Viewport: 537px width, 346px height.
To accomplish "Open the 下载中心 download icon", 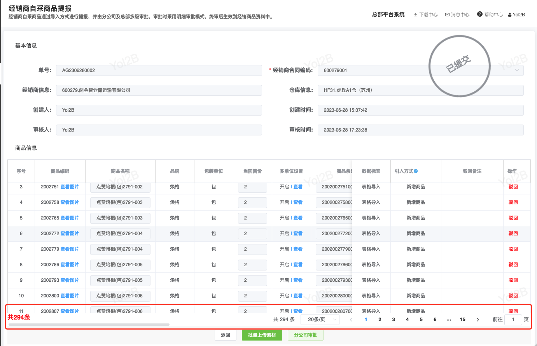I will pyautogui.click(x=415, y=15).
